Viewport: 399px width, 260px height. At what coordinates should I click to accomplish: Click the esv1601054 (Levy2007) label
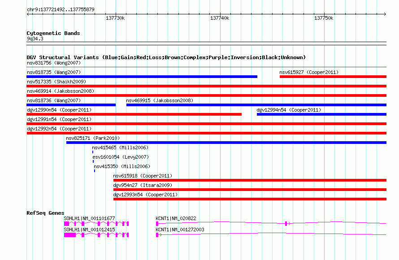tap(121, 157)
